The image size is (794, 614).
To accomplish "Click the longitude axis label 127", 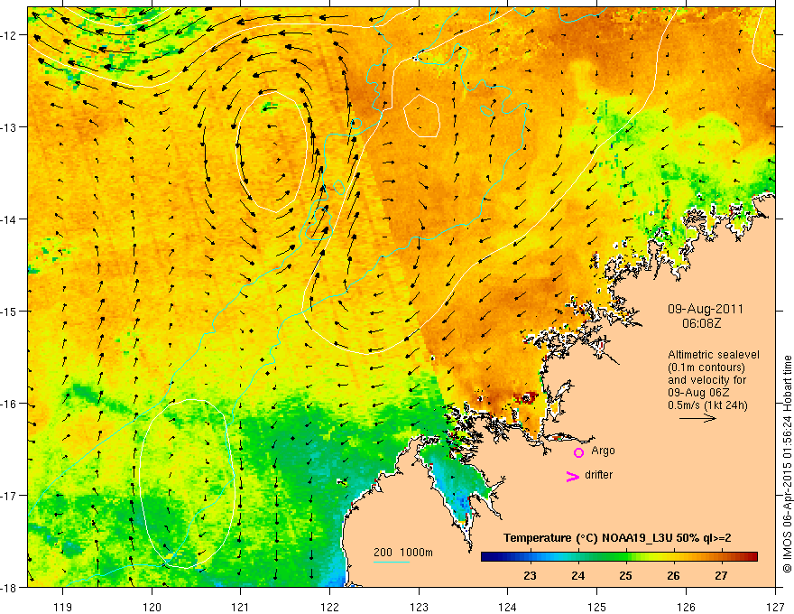I will click(x=775, y=607).
